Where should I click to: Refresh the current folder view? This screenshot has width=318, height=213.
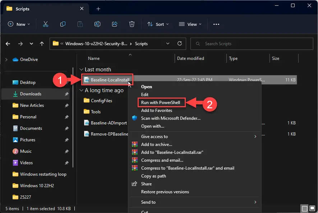[180, 43]
